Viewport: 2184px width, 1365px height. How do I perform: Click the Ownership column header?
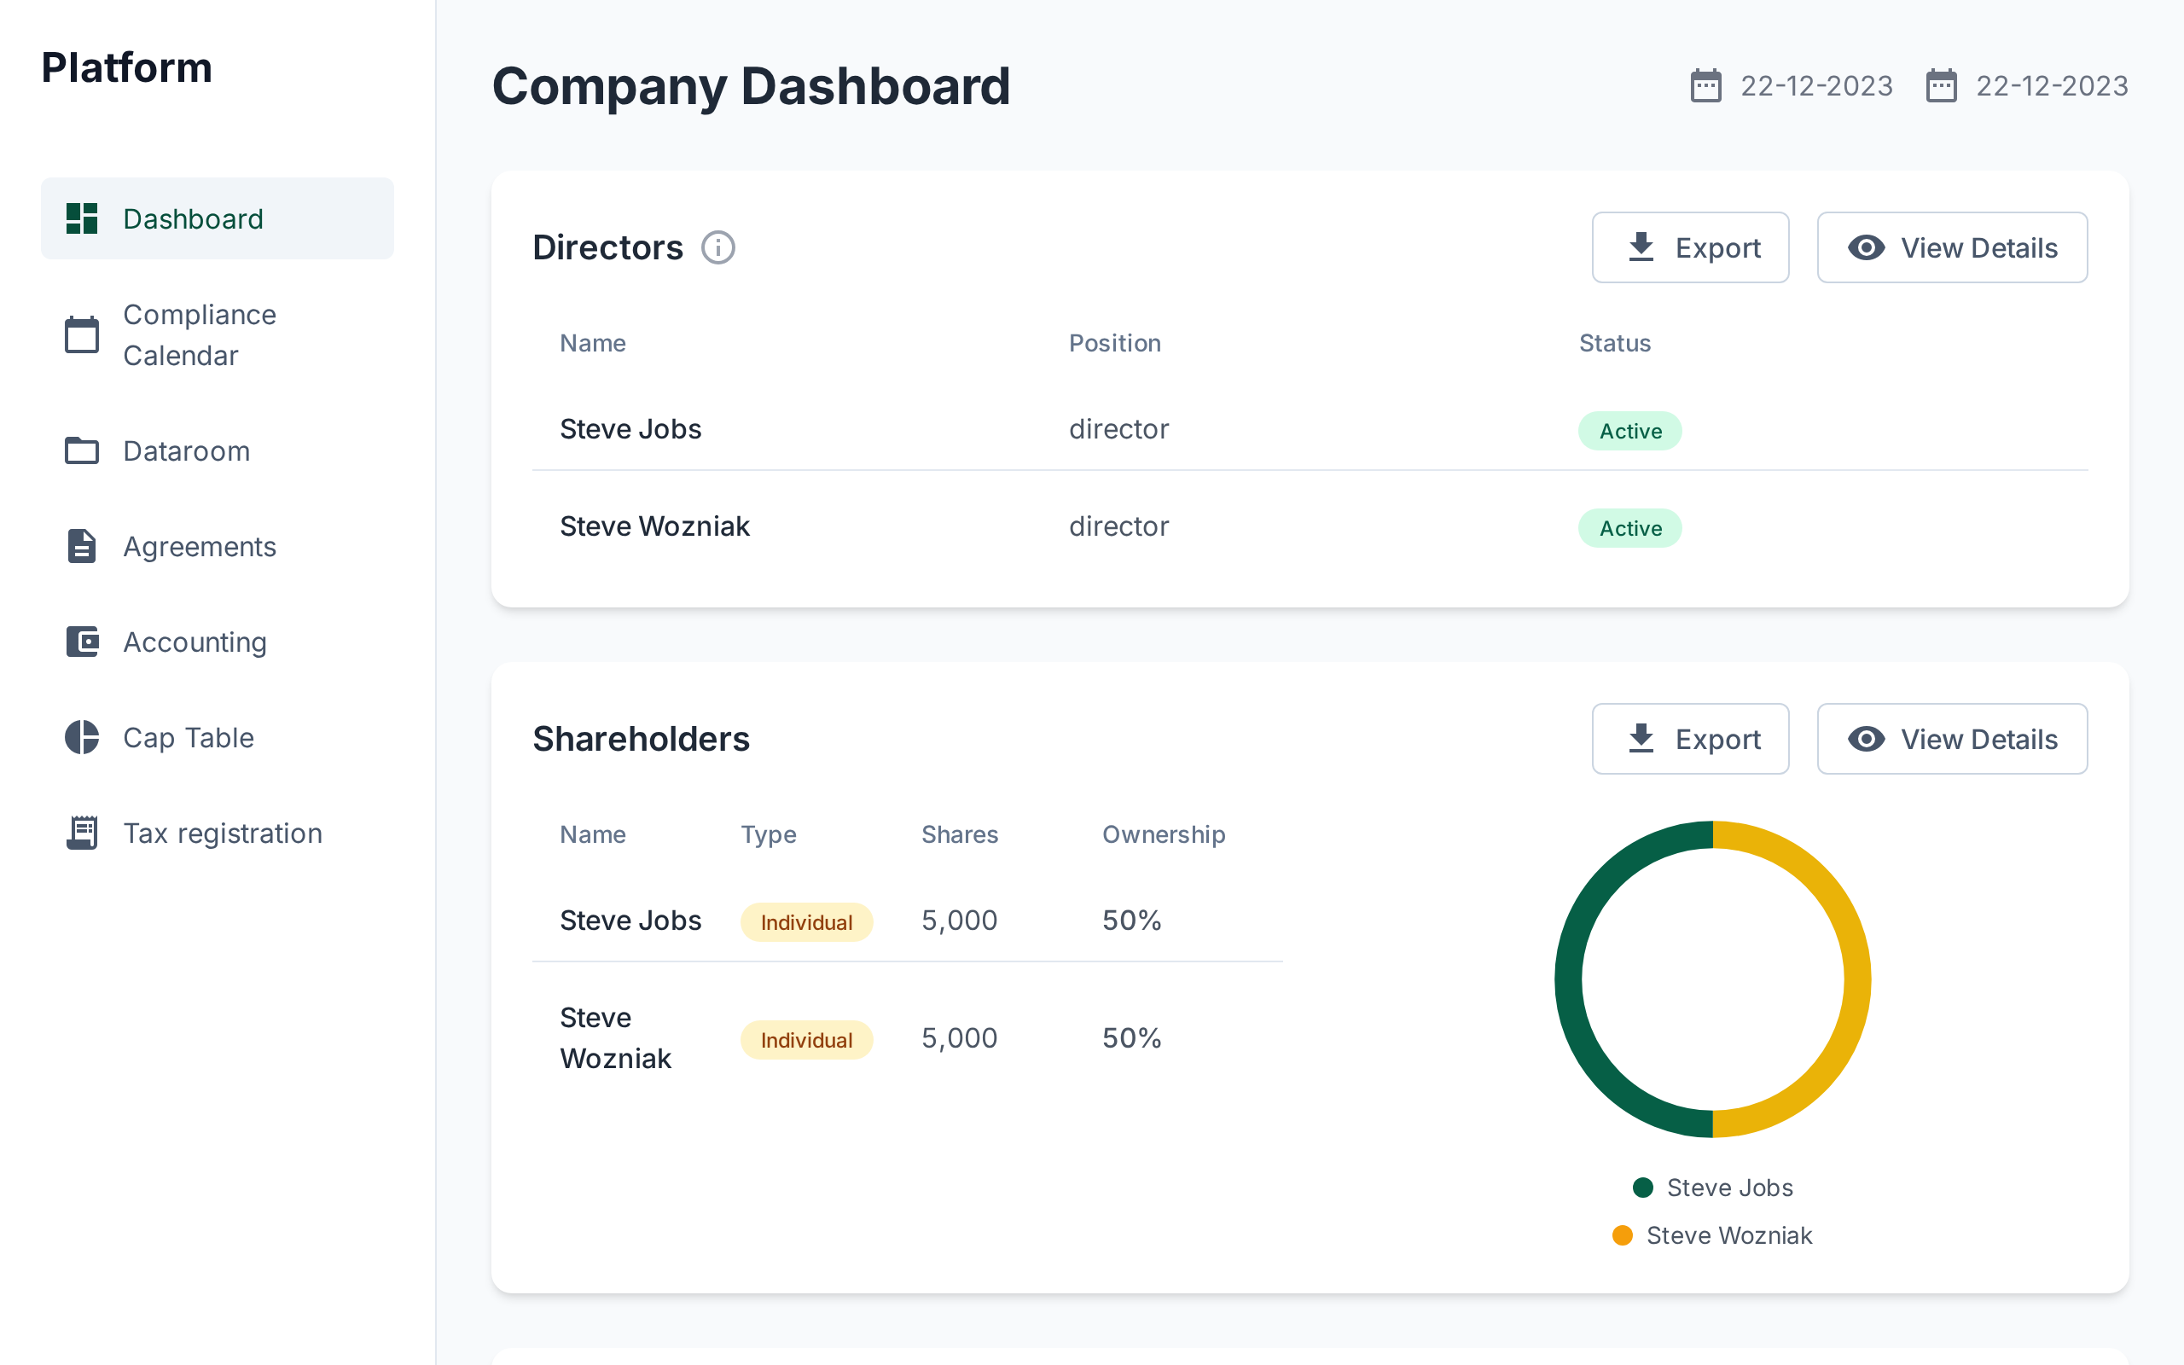point(1164,834)
